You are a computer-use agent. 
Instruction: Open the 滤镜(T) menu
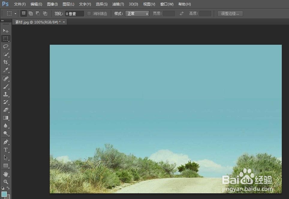[118, 4]
